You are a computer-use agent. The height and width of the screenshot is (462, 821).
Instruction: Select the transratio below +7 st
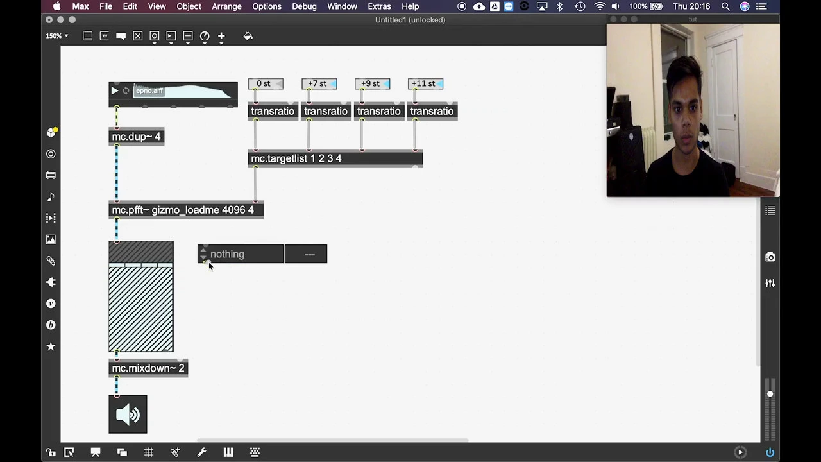tap(326, 112)
